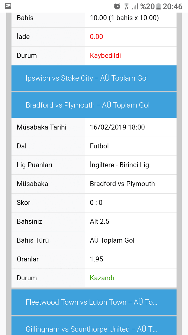Viewport: 188px width, 335px height.
Task: Tap the Wi-Fi signal status icon
Action: [127, 6]
